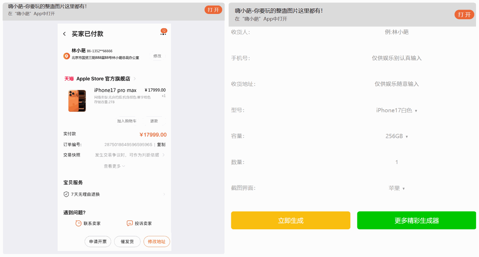Open the orange iPhone17 product thumbnail

pos(77,101)
